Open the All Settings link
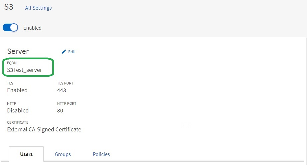Image resolution: width=307 pixels, height=165 pixels. [38, 8]
